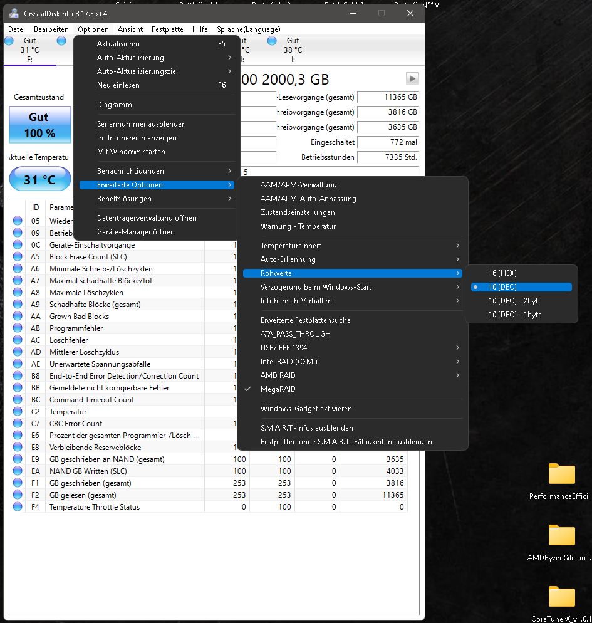This screenshot has height=623, width=592.
Task: Open the Ansicht menu
Action: point(130,29)
